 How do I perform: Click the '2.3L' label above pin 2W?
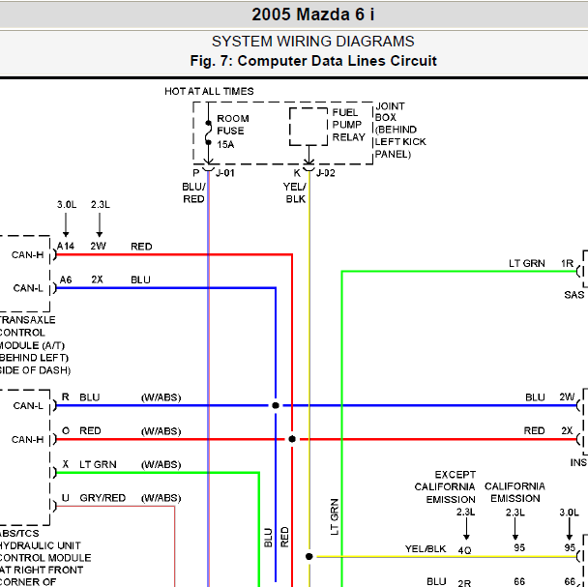click(x=101, y=204)
